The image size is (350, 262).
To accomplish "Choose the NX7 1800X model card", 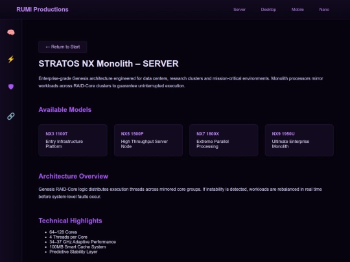I will pyautogui.click(x=224, y=140).
